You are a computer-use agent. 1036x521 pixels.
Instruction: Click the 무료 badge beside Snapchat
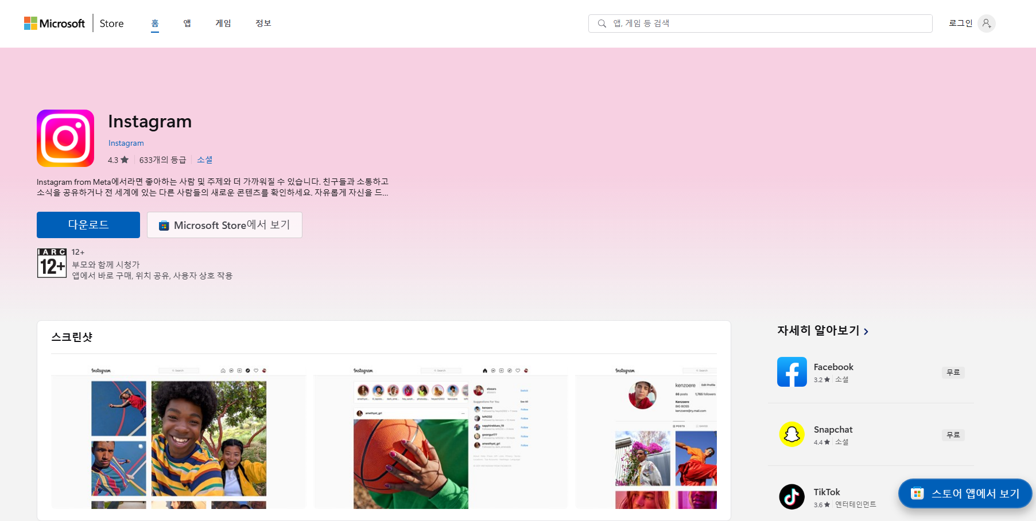[953, 435]
